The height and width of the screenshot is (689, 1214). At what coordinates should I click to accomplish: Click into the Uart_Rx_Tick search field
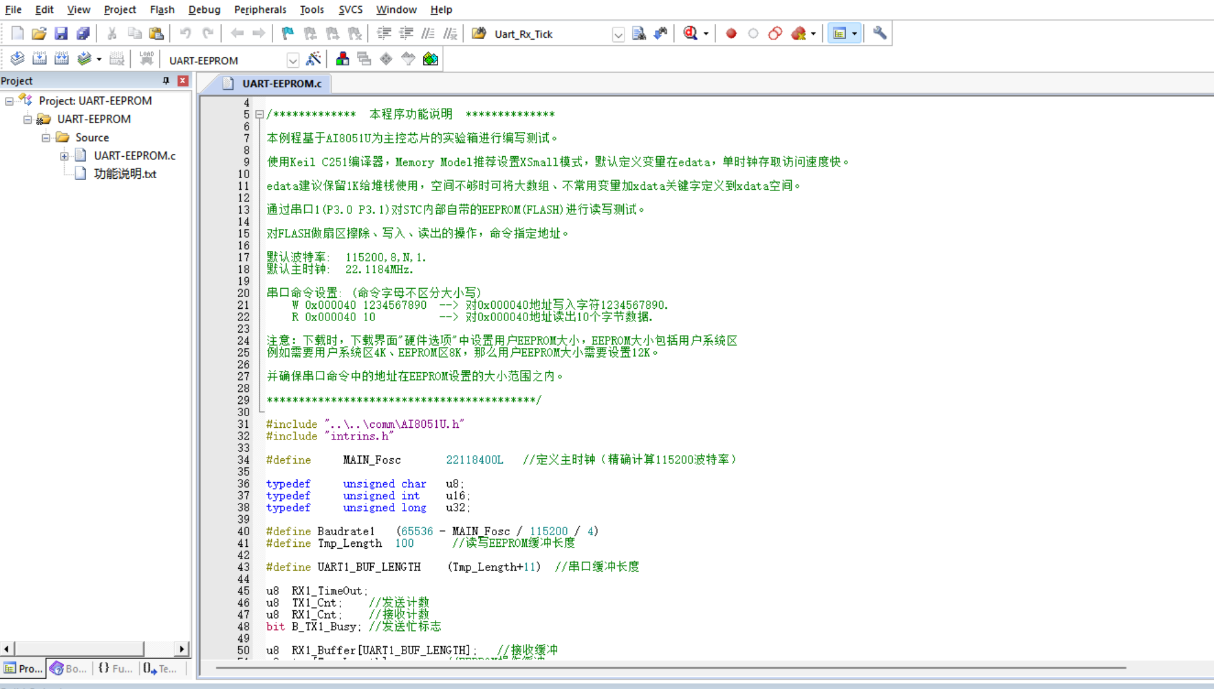(551, 34)
